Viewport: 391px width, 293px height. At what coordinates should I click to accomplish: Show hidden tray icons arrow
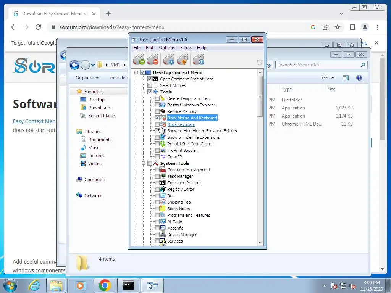(x=325, y=286)
